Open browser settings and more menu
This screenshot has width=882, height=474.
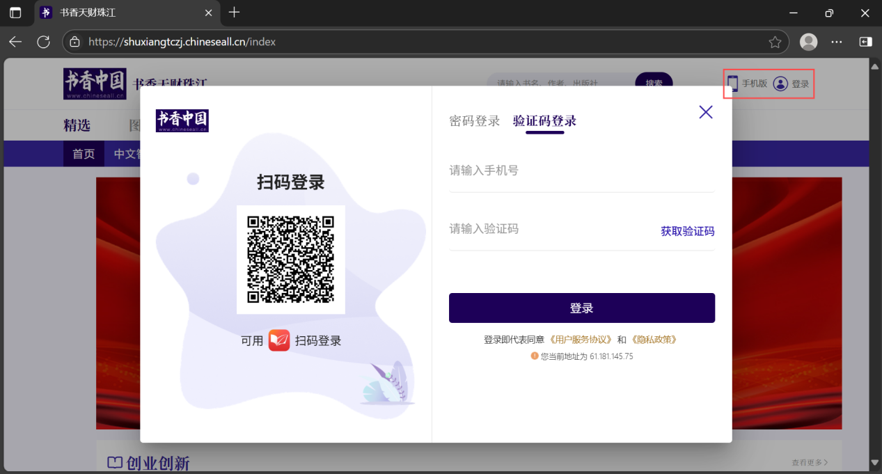tap(837, 42)
